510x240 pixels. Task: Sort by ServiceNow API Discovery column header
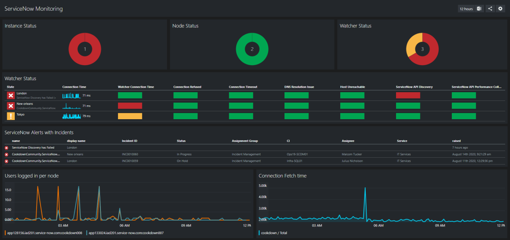[414, 87]
